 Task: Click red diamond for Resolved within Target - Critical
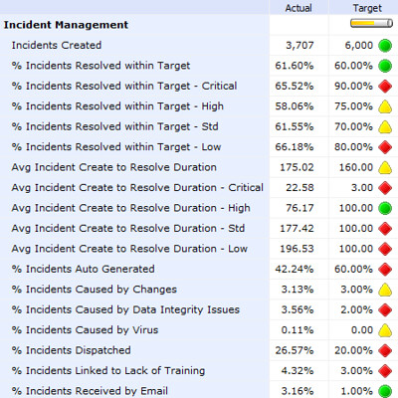tap(385, 87)
